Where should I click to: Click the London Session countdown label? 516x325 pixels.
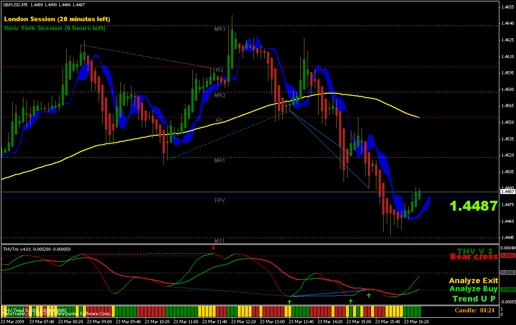click(57, 19)
